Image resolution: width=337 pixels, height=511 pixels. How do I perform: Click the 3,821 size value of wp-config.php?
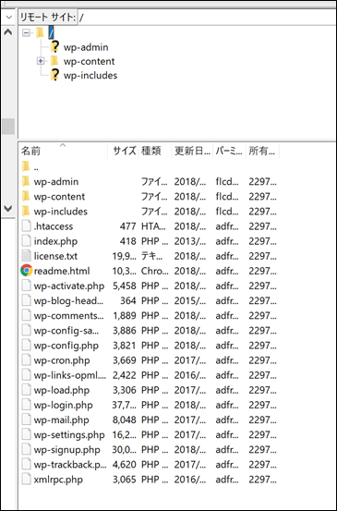[125, 346]
